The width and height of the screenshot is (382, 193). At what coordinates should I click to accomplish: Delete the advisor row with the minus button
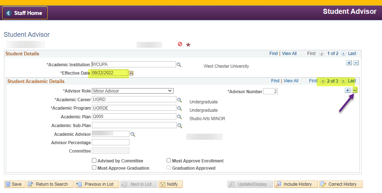tap(355, 90)
